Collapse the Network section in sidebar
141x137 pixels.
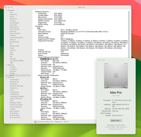coord(6,65)
